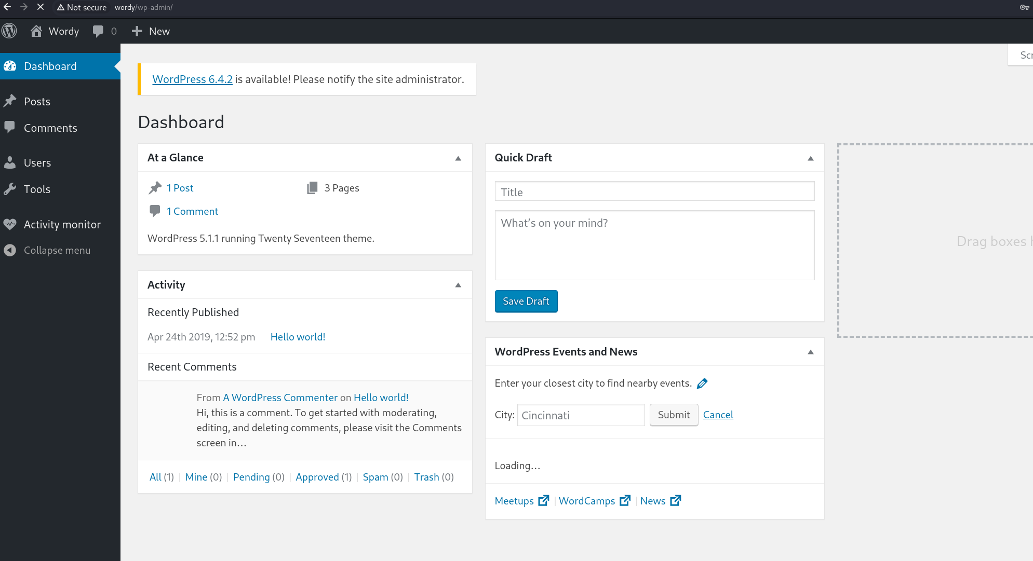Viewport: 1033px width, 561px height.
Task: Click the pin icon beside 1 Post
Action: tap(155, 188)
